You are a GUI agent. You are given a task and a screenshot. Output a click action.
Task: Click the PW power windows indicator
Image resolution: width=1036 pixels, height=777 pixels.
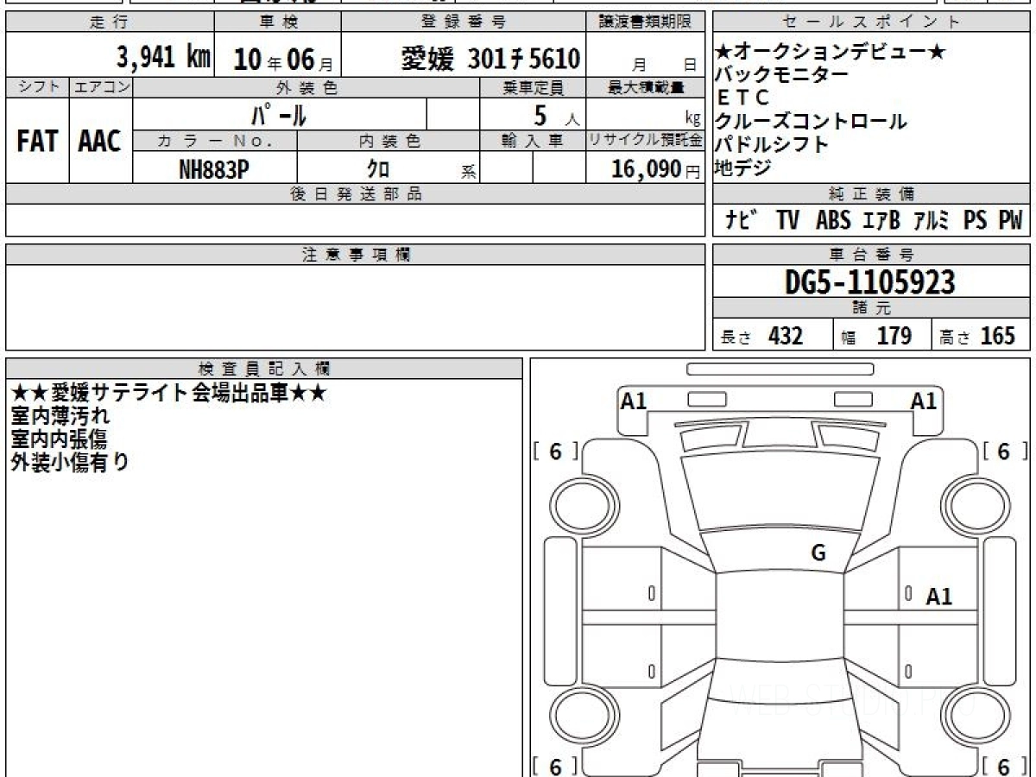1010,221
